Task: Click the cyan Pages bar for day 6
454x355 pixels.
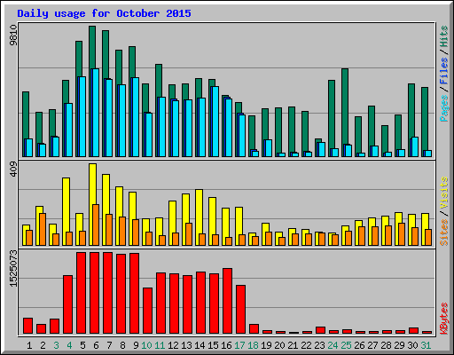Action: [96, 113]
